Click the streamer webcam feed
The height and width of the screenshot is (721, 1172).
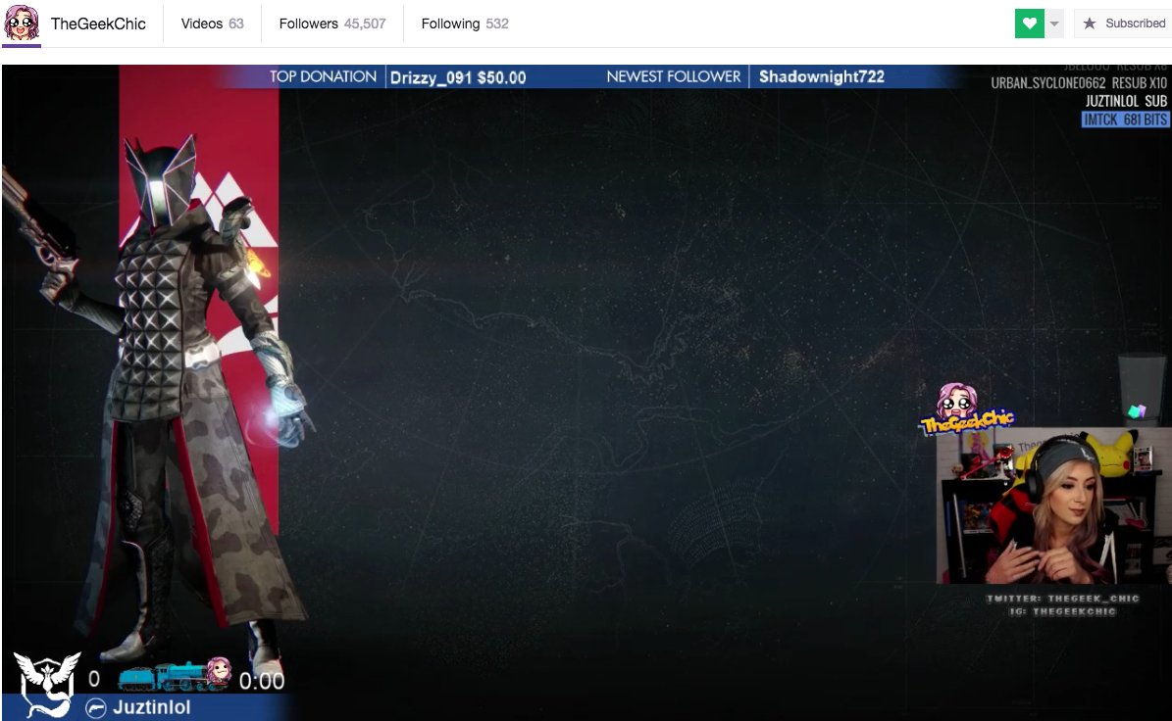pos(1053,505)
